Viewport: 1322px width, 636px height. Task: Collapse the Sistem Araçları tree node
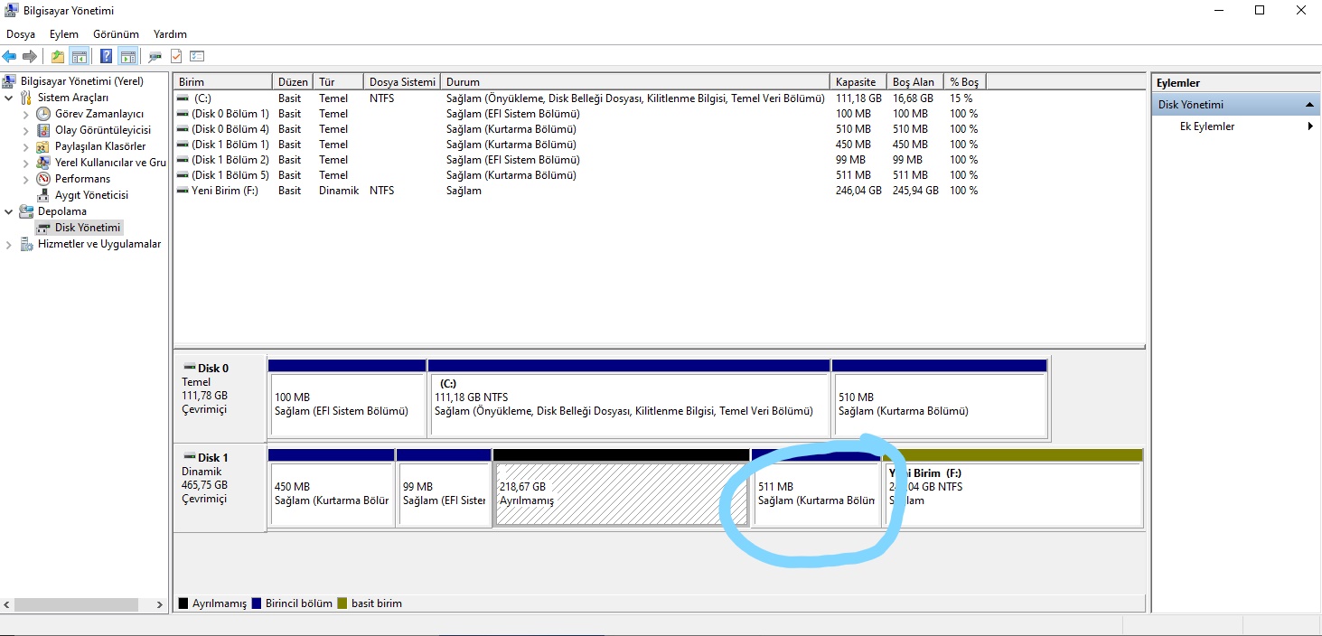point(9,98)
